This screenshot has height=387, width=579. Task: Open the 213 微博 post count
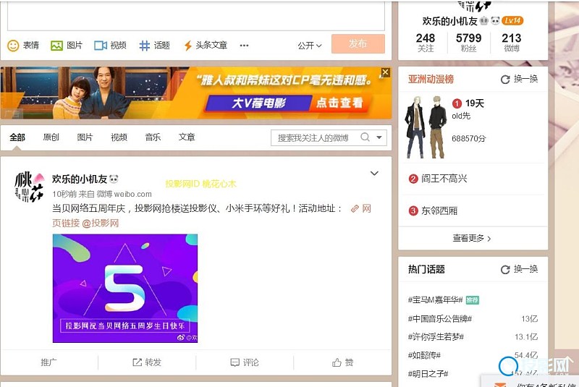(512, 43)
